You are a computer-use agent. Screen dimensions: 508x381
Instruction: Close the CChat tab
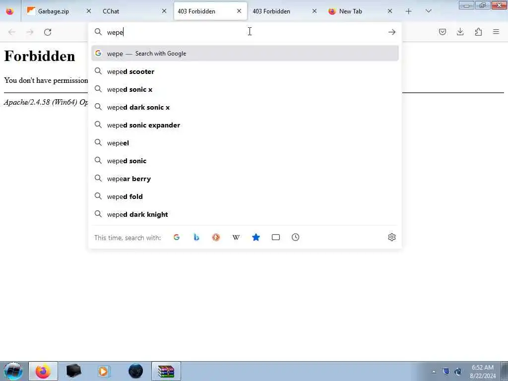(164, 11)
